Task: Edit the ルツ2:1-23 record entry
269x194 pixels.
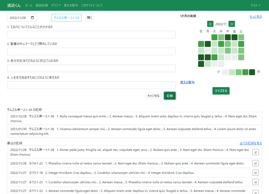Action: [255, 182]
